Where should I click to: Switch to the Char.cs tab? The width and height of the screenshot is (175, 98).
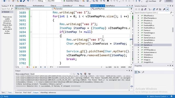click(x=53, y=6)
